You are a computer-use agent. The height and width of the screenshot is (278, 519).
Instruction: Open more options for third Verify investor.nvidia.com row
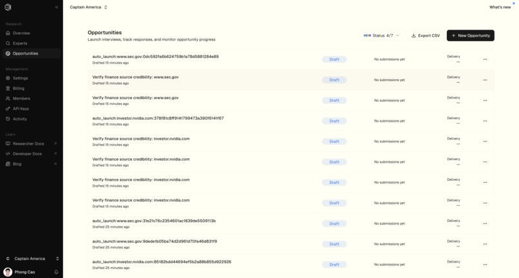pyautogui.click(x=485, y=183)
